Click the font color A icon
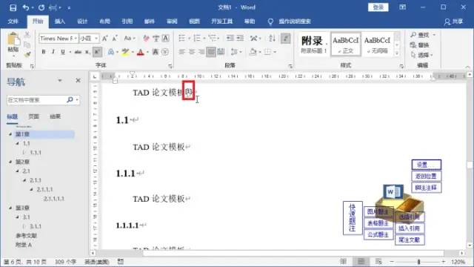This screenshot has width=474, height=267. click(x=140, y=53)
